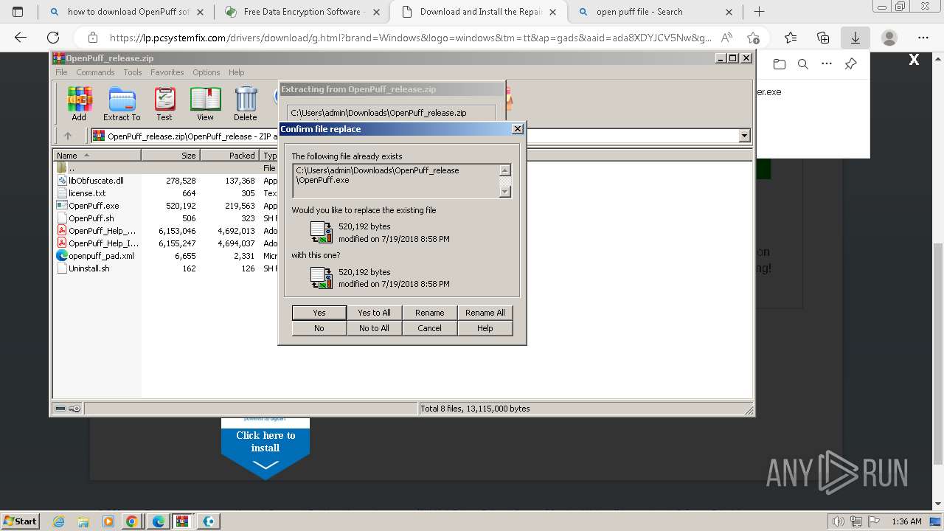The image size is (944, 531).
Task: Click Rename All button
Action: 485,313
